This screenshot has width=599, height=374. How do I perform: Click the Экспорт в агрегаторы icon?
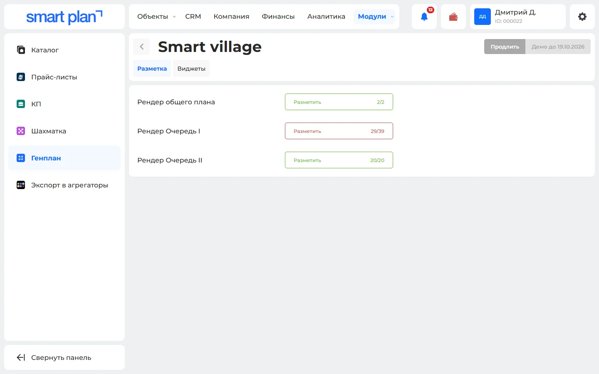(21, 185)
